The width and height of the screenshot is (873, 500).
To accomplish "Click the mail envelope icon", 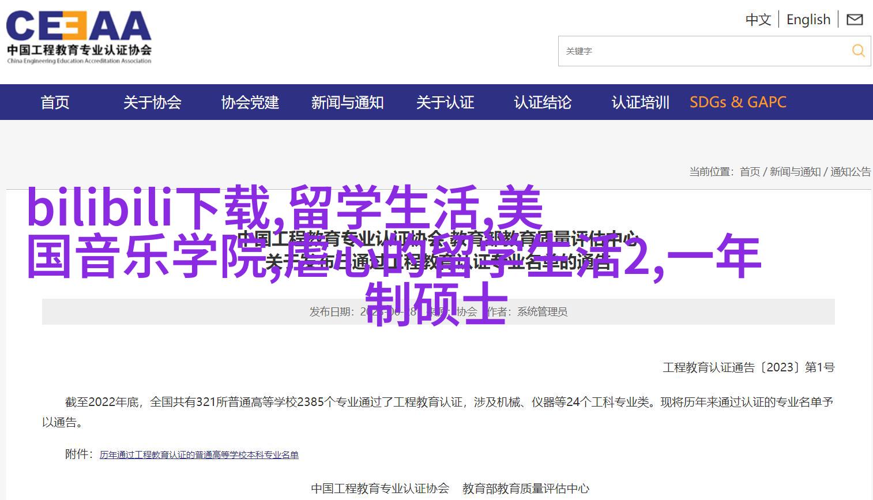I will 855,20.
